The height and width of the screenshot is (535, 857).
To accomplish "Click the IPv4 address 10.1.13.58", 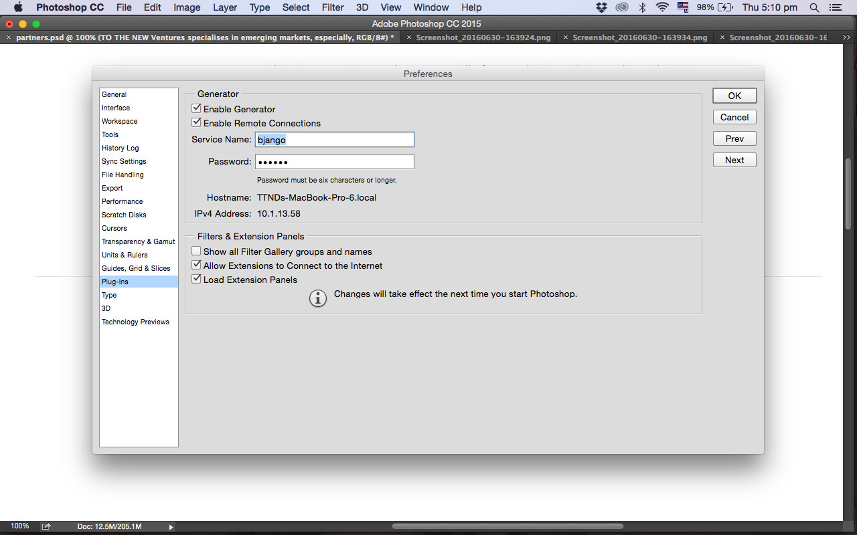I will 279,213.
